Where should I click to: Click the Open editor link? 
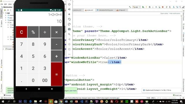pos(164,14)
